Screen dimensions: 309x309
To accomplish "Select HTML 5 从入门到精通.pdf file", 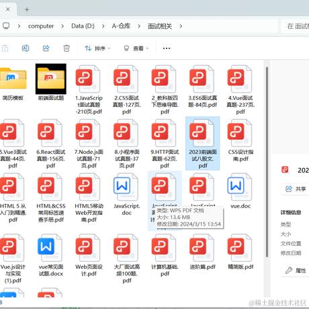I will [13, 198].
